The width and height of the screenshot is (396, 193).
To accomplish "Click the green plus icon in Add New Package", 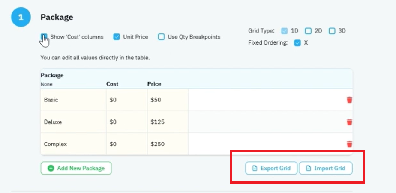I will coord(51,168).
